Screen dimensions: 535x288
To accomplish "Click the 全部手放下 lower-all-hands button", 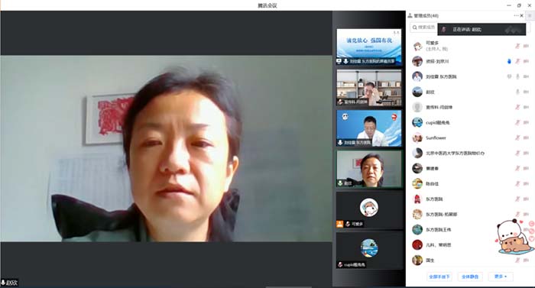I will coord(439,277).
